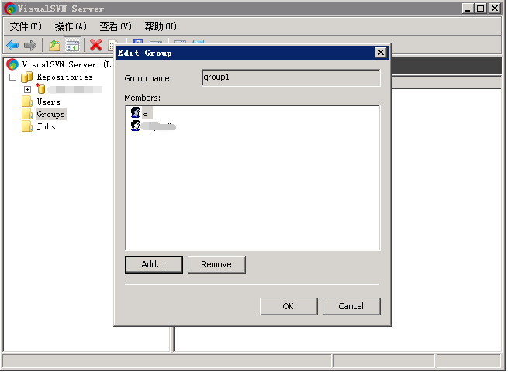Image resolution: width=508 pixels, height=372 pixels.
Task: Click the user icon for member 'a'
Action: tap(135, 112)
